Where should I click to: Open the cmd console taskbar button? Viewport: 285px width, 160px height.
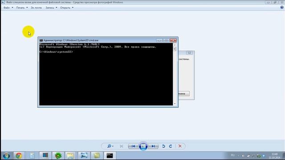point(110,156)
